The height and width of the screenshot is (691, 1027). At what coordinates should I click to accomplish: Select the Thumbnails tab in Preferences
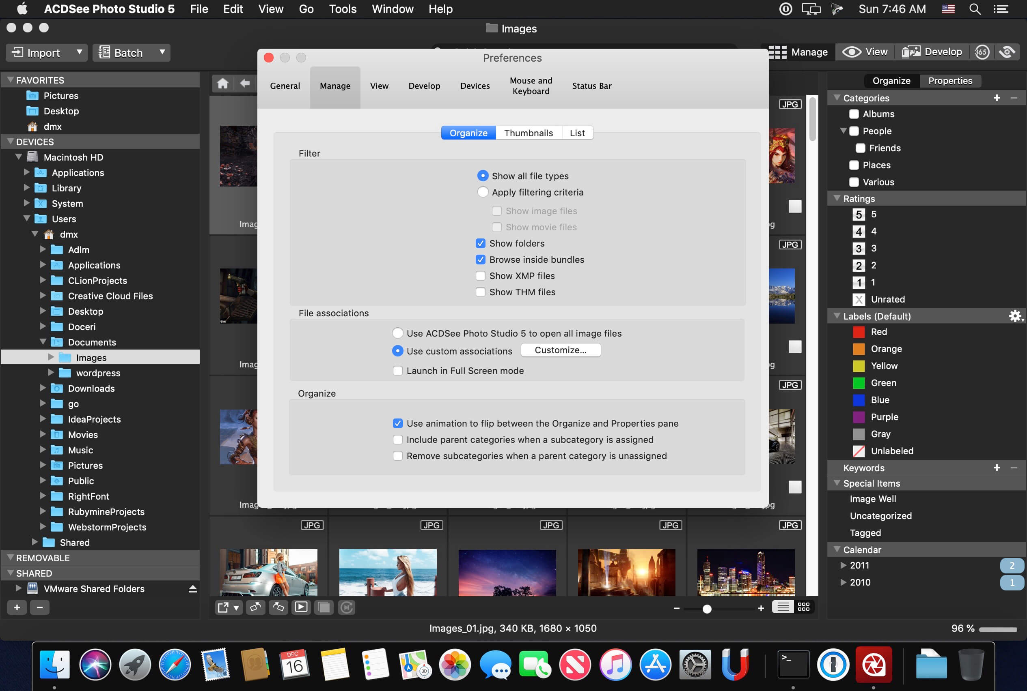(528, 133)
